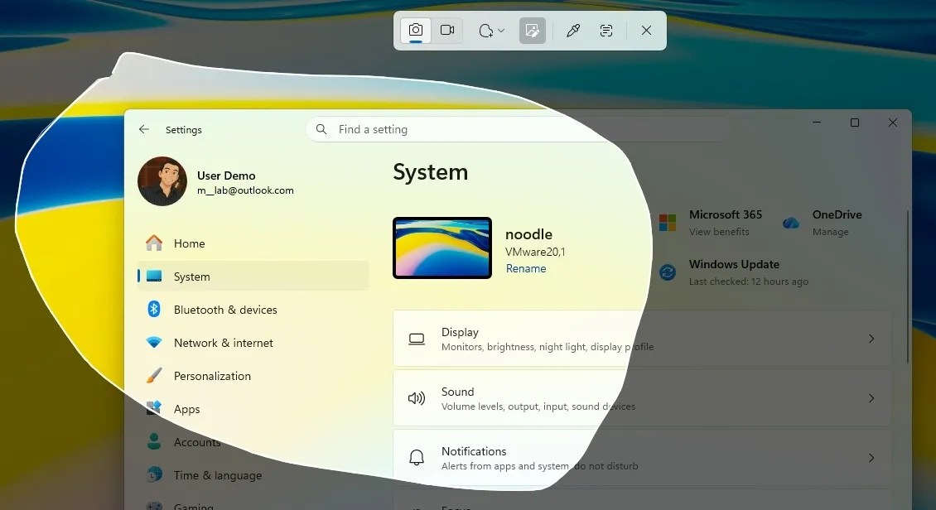Click the search magnifier icon
The image size is (936, 510).
pos(321,129)
